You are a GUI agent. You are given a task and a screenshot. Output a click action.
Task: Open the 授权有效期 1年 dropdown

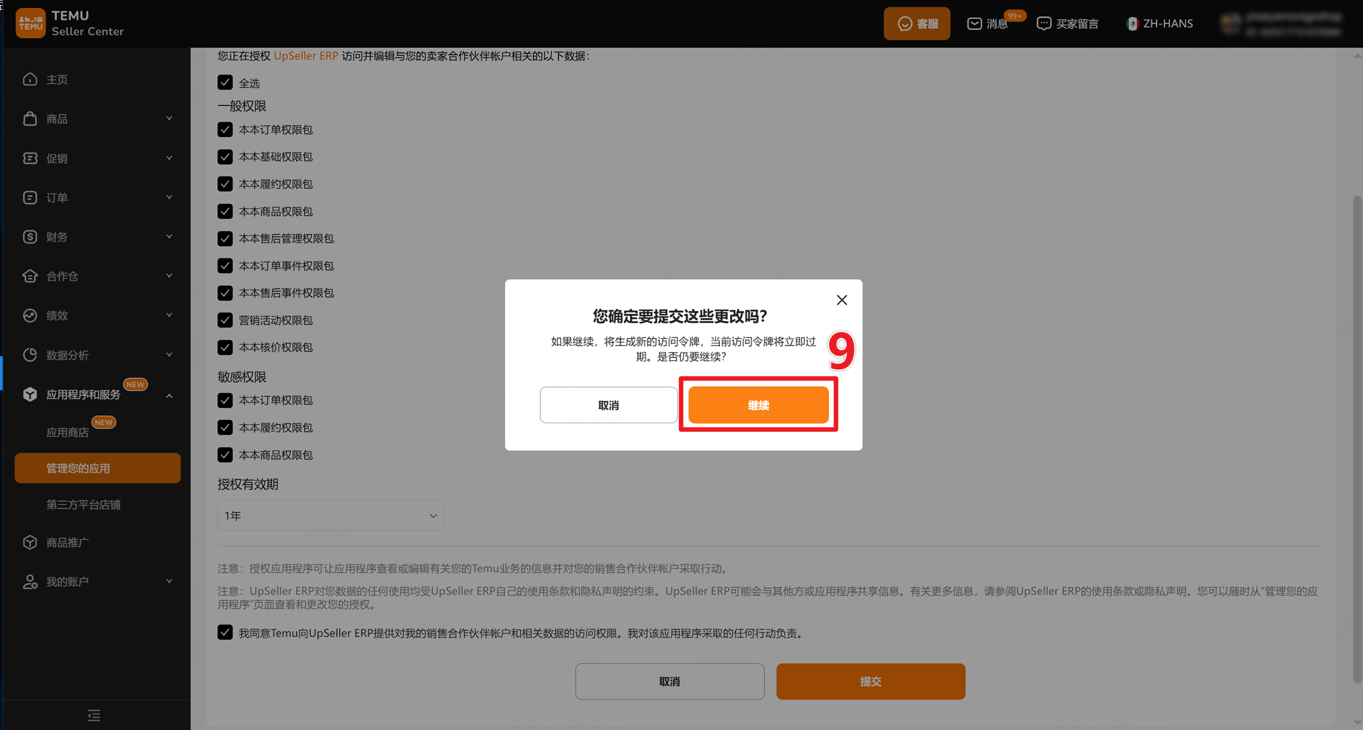coord(331,516)
